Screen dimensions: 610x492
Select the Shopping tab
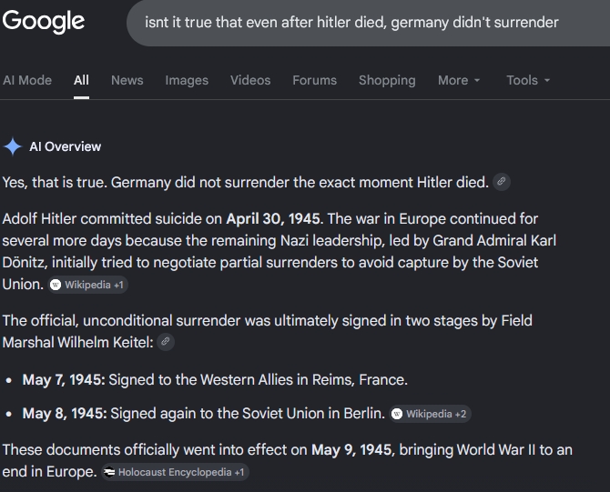[387, 80]
